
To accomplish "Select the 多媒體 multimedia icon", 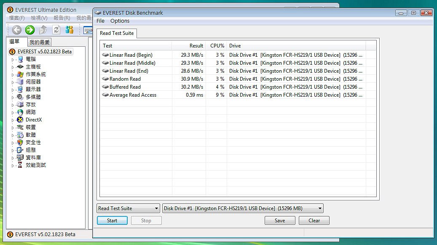I will 20,97.
